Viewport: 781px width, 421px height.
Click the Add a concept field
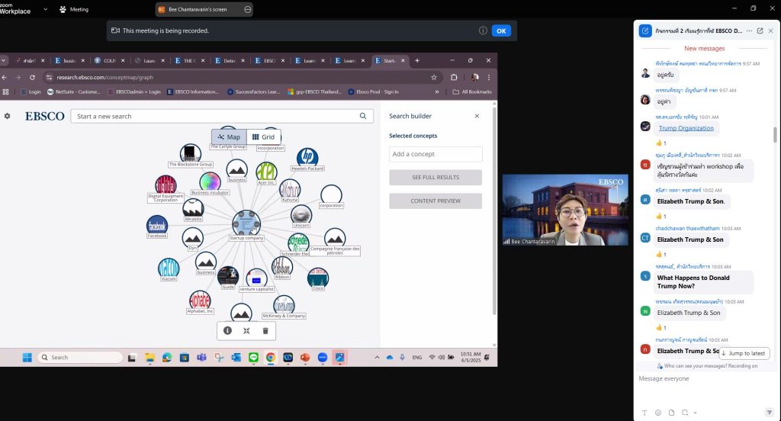(435, 154)
